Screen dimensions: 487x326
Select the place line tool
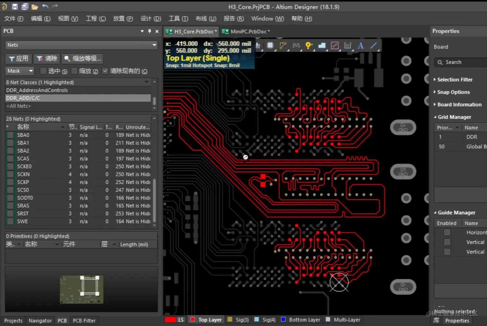click(x=373, y=45)
